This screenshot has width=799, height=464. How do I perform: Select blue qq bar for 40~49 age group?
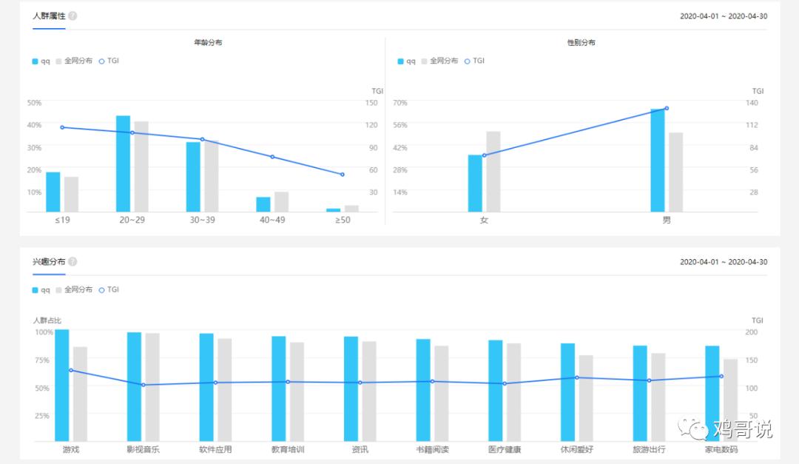[x=263, y=204]
